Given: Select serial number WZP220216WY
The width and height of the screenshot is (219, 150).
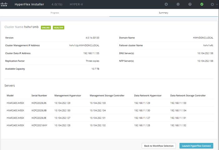Looking at the screenshot, I should coord(39,125).
